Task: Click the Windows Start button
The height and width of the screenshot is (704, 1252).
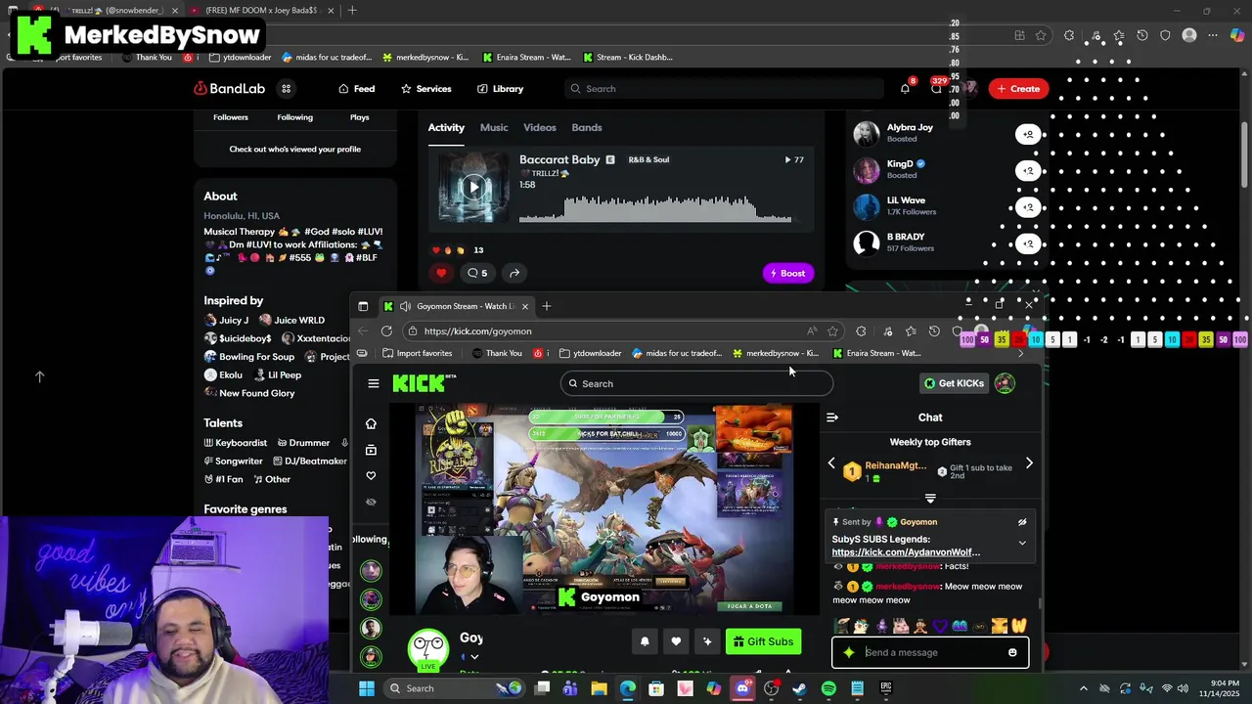Action: (x=366, y=688)
